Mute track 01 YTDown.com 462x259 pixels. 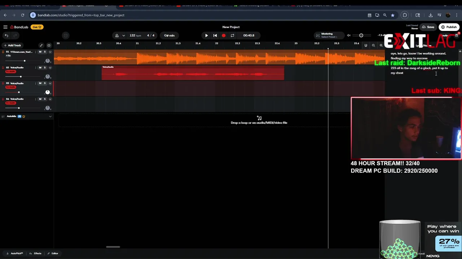40,52
